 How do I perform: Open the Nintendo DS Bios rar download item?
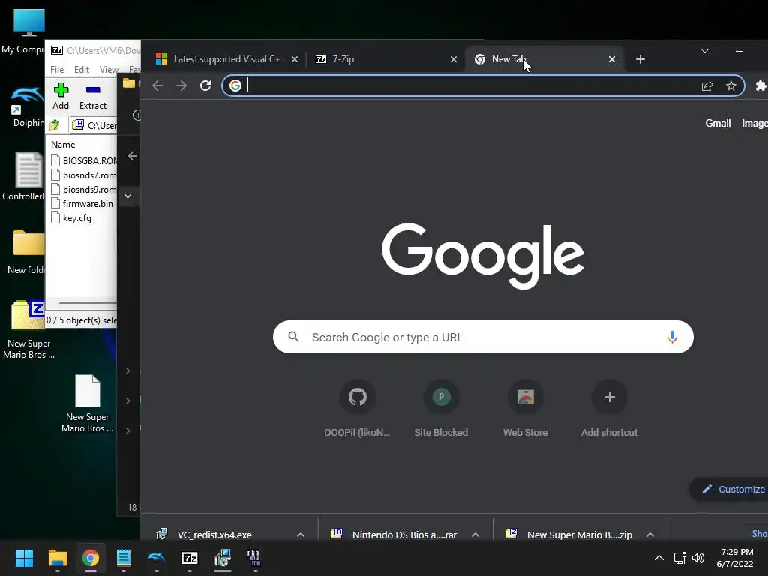(404, 535)
